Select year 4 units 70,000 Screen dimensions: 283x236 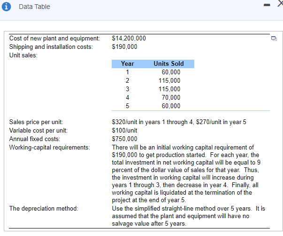tap(171, 97)
